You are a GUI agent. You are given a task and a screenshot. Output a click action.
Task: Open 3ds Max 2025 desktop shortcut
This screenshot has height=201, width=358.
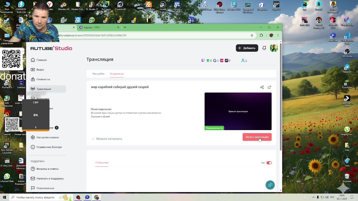pyautogui.click(x=234, y=6)
